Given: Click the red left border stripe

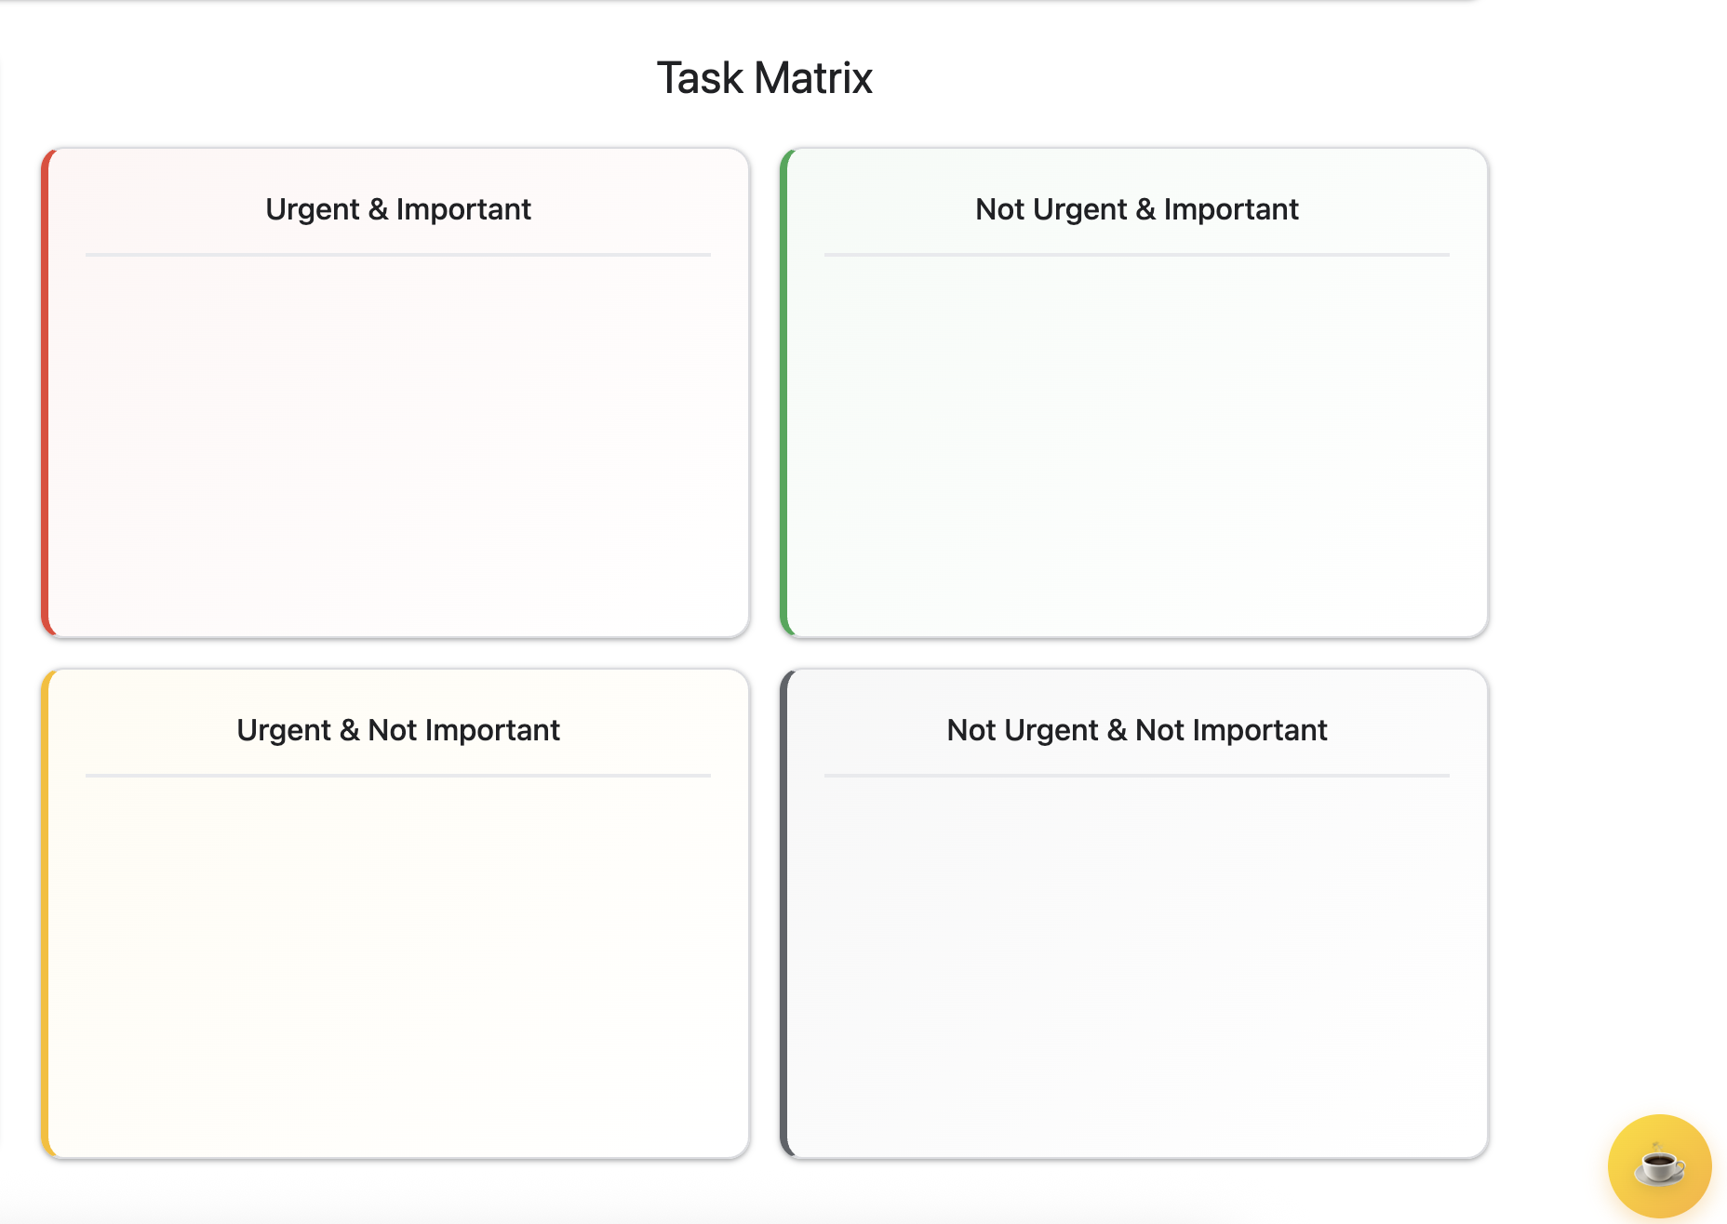Looking at the screenshot, I should (x=45, y=392).
